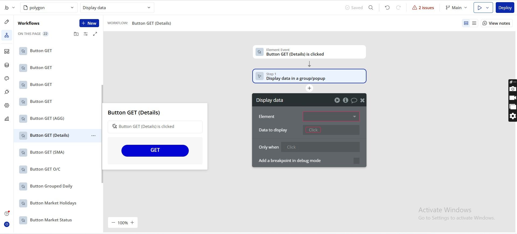This screenshot has width=517, height=234.
Task: Select the Button Market Status workflow
Action: click(x=58, y=220)
